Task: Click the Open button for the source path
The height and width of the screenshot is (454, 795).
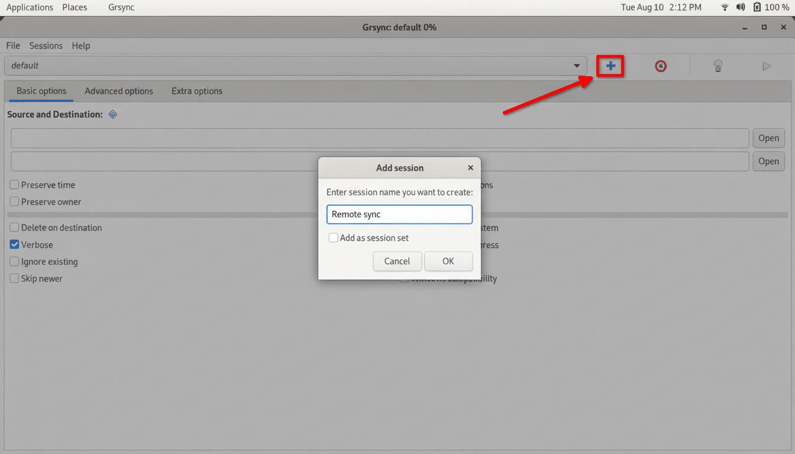Action: point(768,138)
